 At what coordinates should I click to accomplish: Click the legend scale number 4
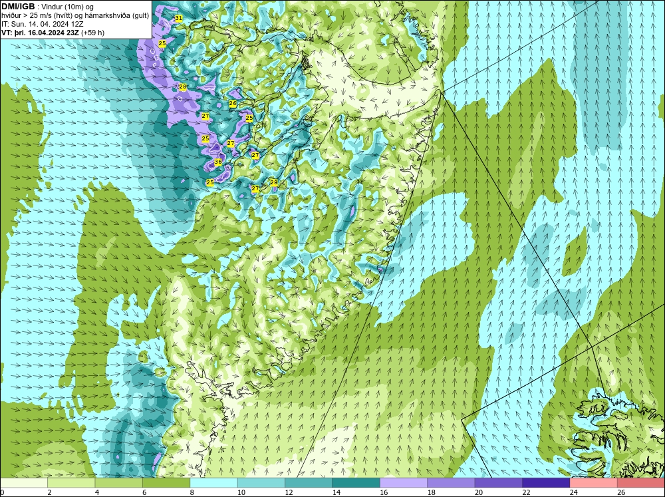[97, 492]
